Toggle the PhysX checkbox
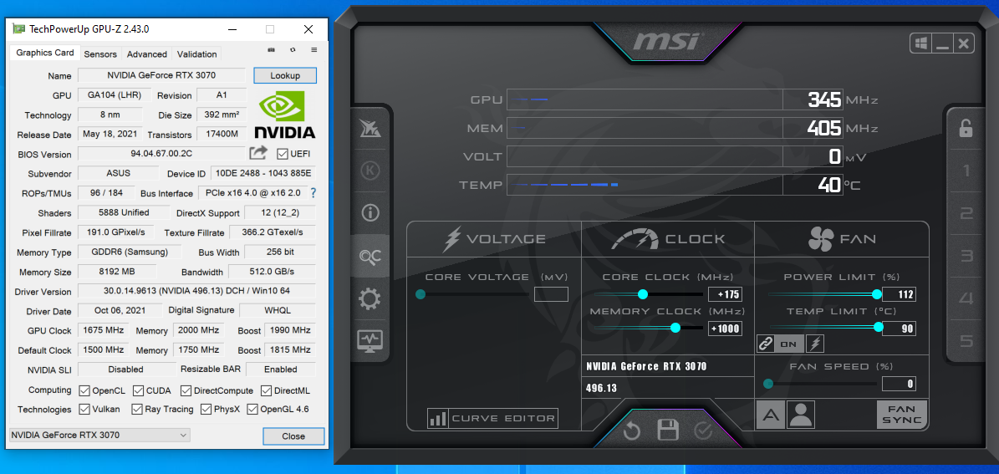The height and width of the screenshot is (474, 999). (x=206, y=409)
